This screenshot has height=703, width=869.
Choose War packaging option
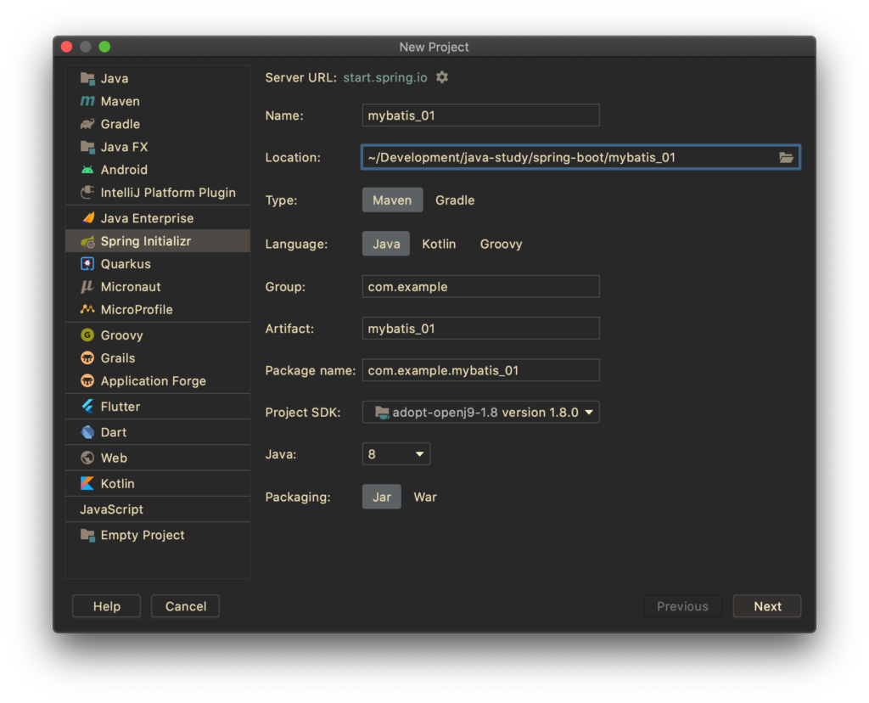[x=424, y=497]
